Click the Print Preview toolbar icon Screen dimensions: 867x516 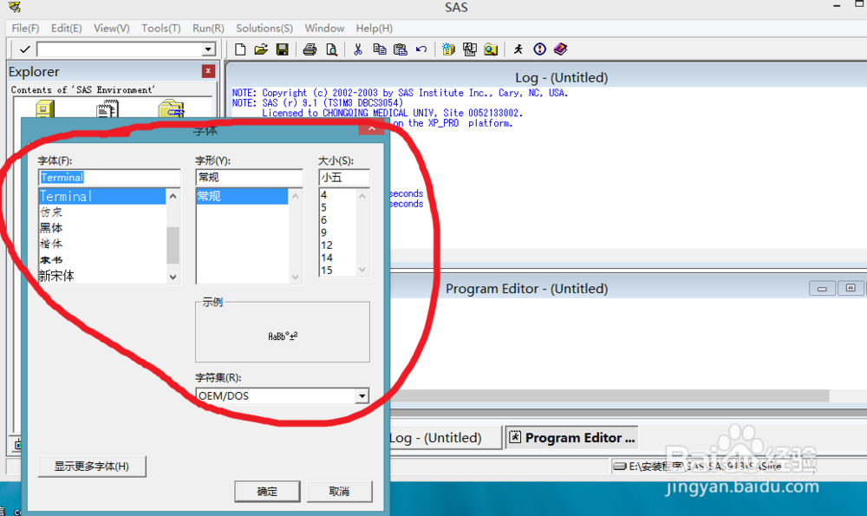coord(331,49)
